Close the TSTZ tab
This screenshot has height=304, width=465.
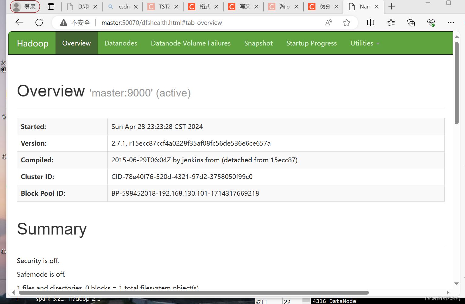tap(176, 7)
